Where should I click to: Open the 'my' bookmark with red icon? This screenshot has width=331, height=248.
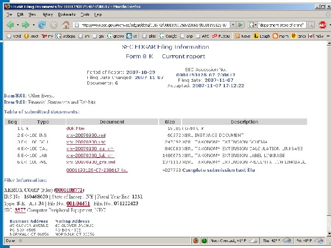(x=47, y=36)
